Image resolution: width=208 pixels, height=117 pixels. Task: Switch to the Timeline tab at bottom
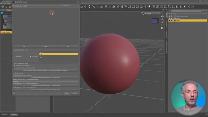[x=14, y=114]
